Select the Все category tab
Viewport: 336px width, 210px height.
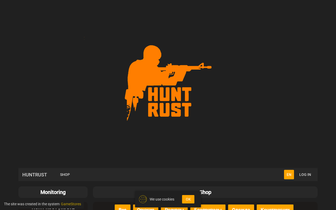(x=123, y=207)
